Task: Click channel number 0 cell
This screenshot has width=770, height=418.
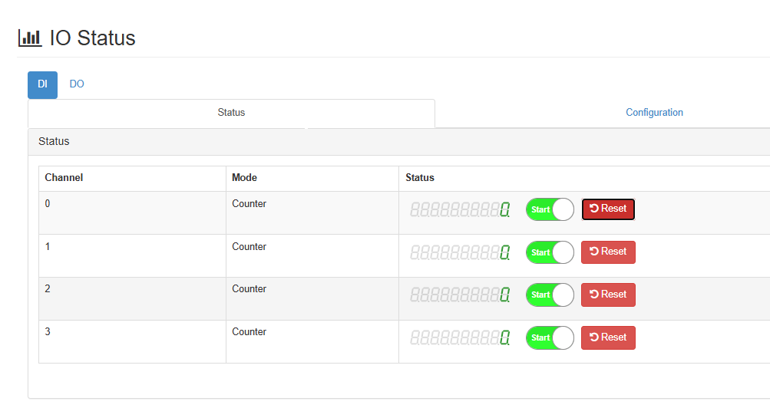Action: 133,213
